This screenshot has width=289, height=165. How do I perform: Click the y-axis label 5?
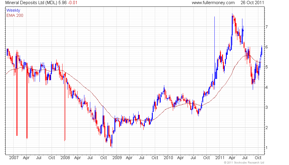(267, 67)
